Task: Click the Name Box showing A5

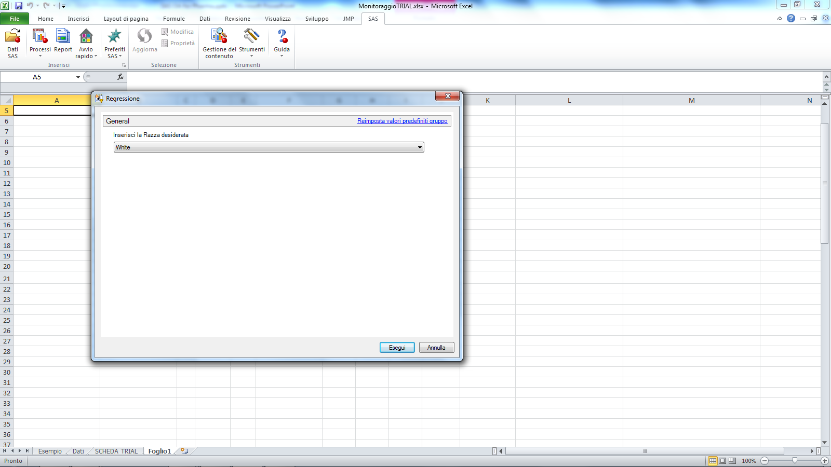Action: (37, 77)
